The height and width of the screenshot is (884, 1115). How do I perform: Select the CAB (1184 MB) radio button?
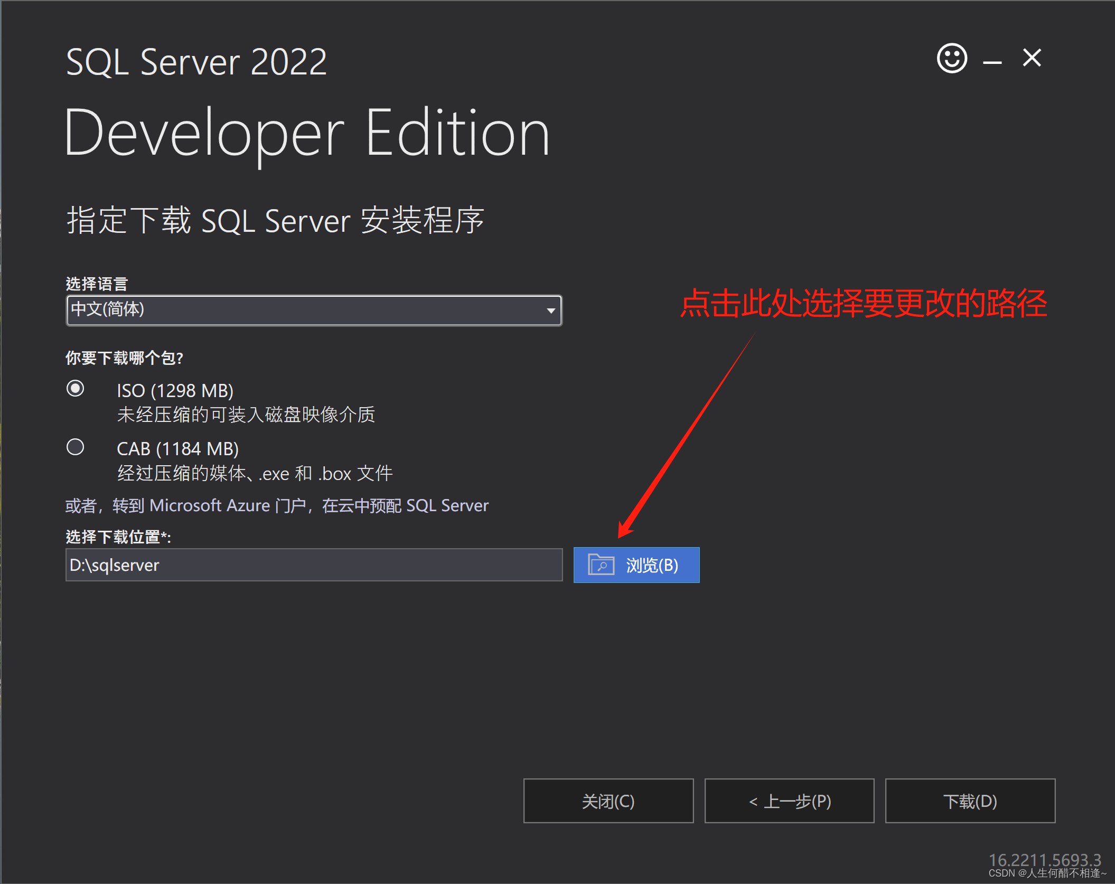pyautogui.click(x=76, y=447)
